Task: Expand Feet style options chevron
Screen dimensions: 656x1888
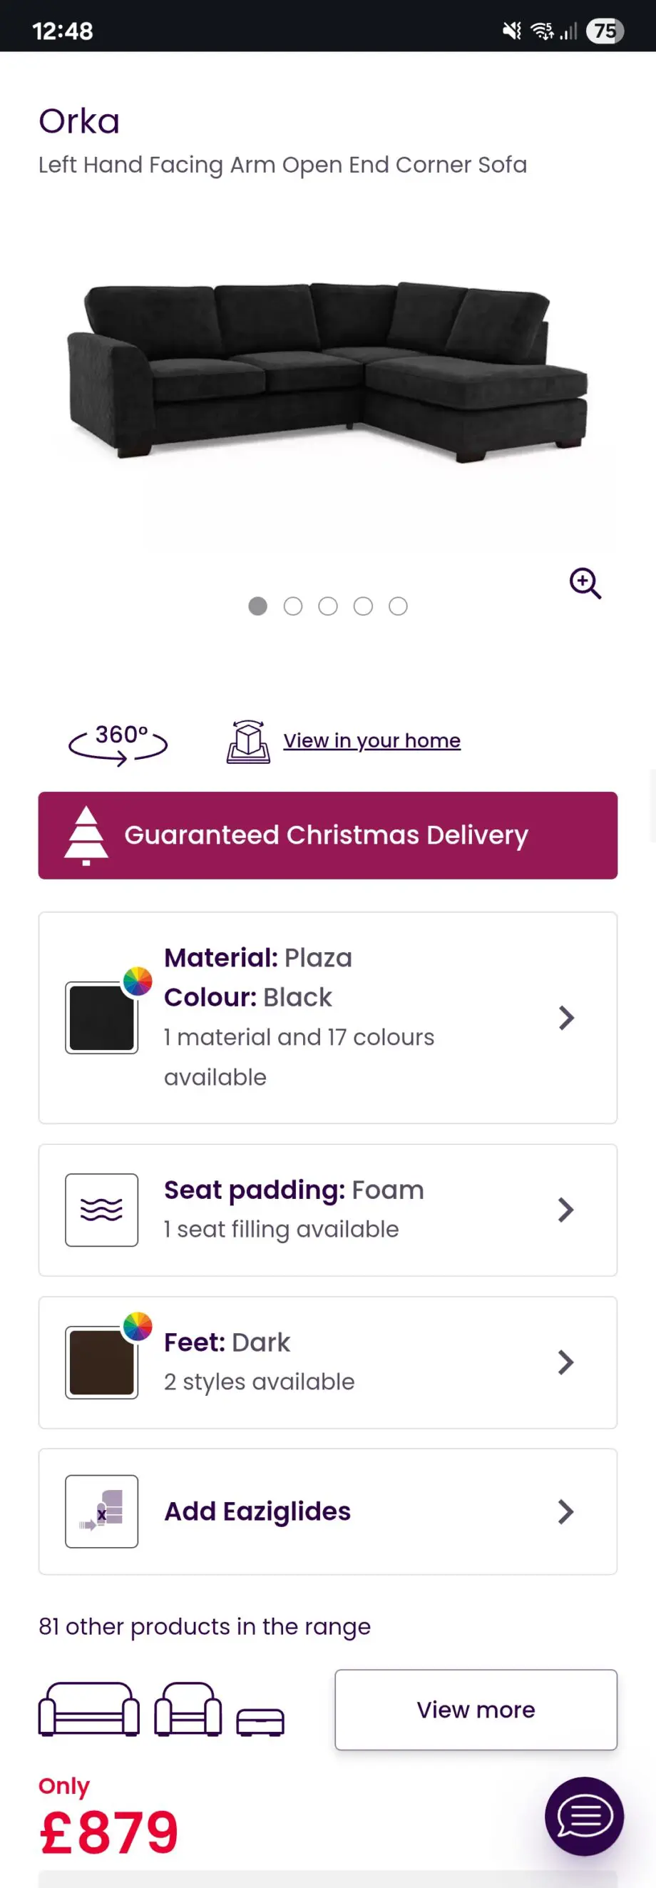Action: (565, 1362)
